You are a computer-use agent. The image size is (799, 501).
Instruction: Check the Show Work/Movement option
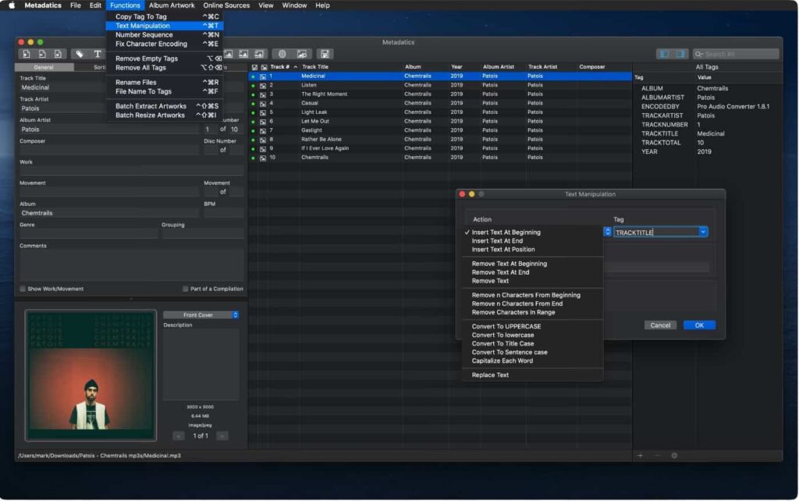click(23, 289)
